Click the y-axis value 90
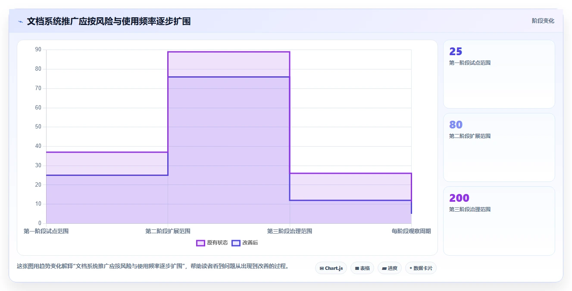The width and height of the screenshot is (572, 291). (38, 50)
